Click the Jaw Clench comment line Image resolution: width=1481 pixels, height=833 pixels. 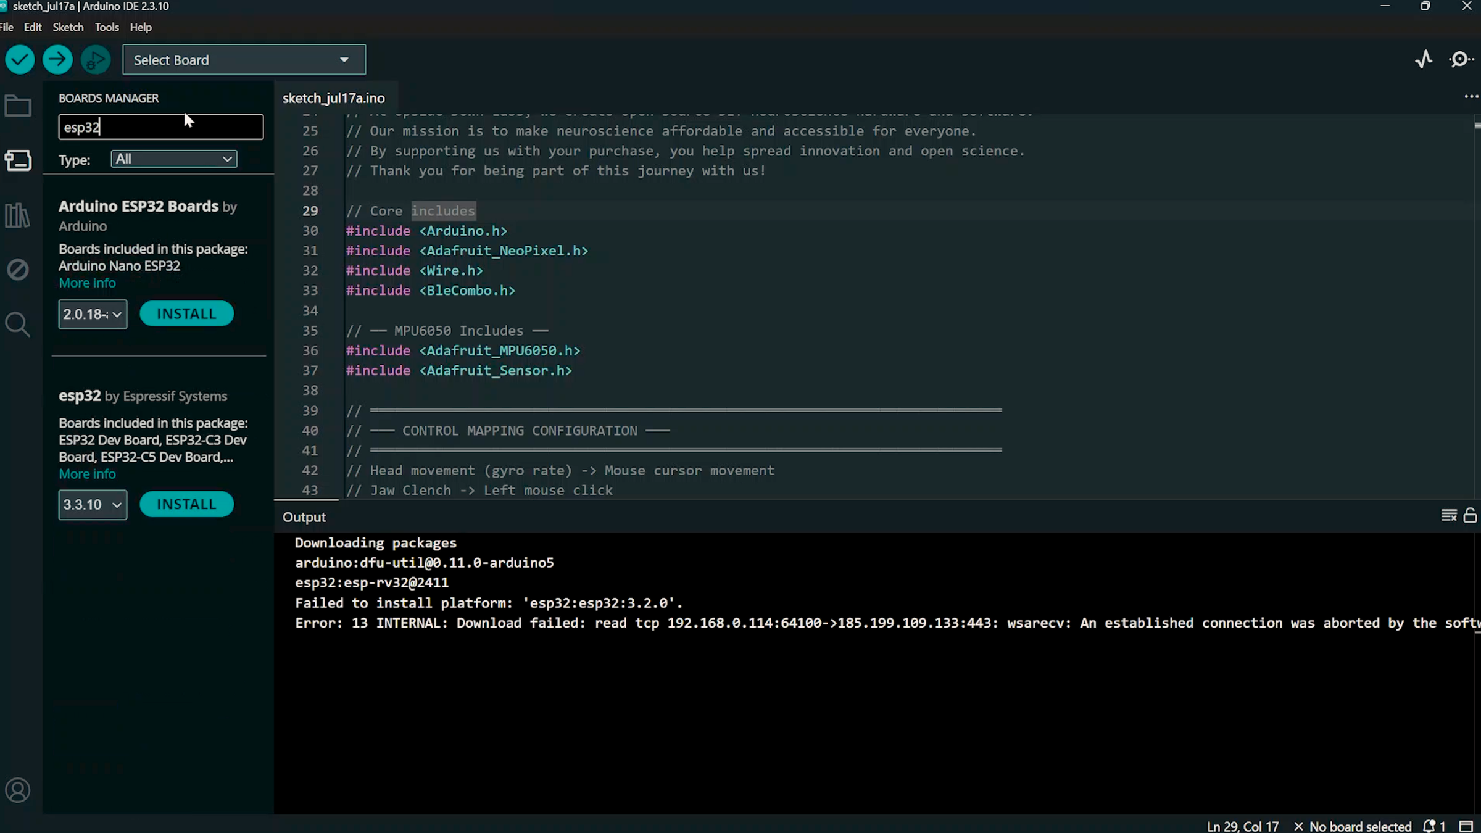coord(479,491)
